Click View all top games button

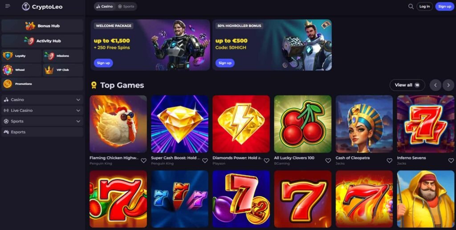407,85
